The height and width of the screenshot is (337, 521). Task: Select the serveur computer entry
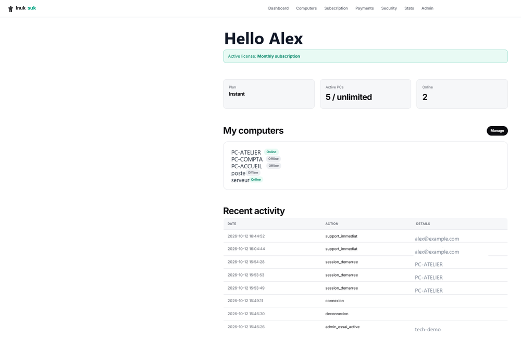[x=240, y=180]
